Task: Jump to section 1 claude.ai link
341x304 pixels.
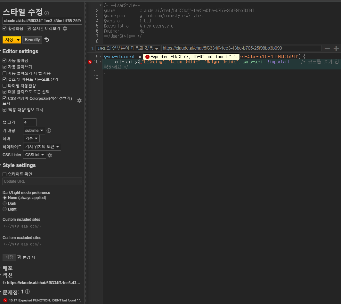Action: pyautogui.click(x=41, y=283)
